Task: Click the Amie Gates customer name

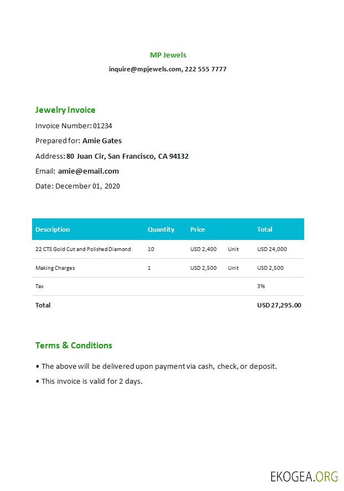Action: 102,141
